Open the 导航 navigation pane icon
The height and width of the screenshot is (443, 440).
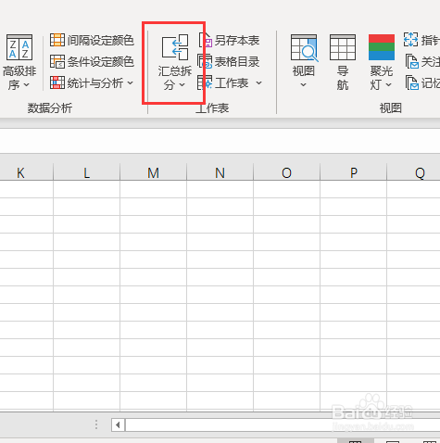pos(343,47)
